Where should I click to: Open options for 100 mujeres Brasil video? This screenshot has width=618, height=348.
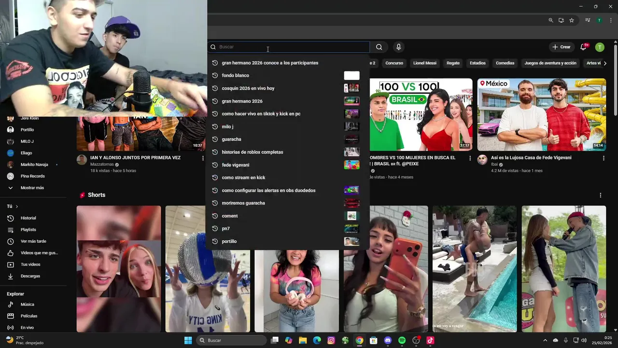pos(470,158)
